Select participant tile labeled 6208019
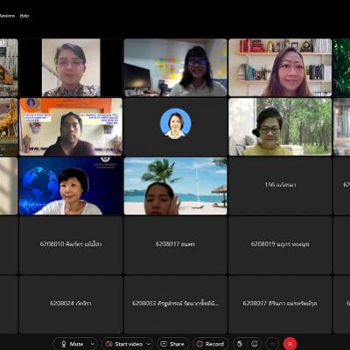This screenshot has height=350, width=350. click(x=280, y=245)
